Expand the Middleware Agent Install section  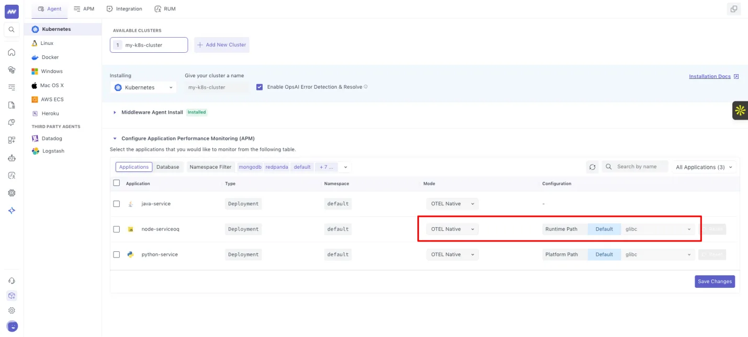point(115,112)
